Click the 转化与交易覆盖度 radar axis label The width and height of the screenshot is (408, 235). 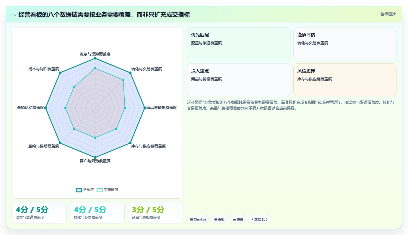147,69
